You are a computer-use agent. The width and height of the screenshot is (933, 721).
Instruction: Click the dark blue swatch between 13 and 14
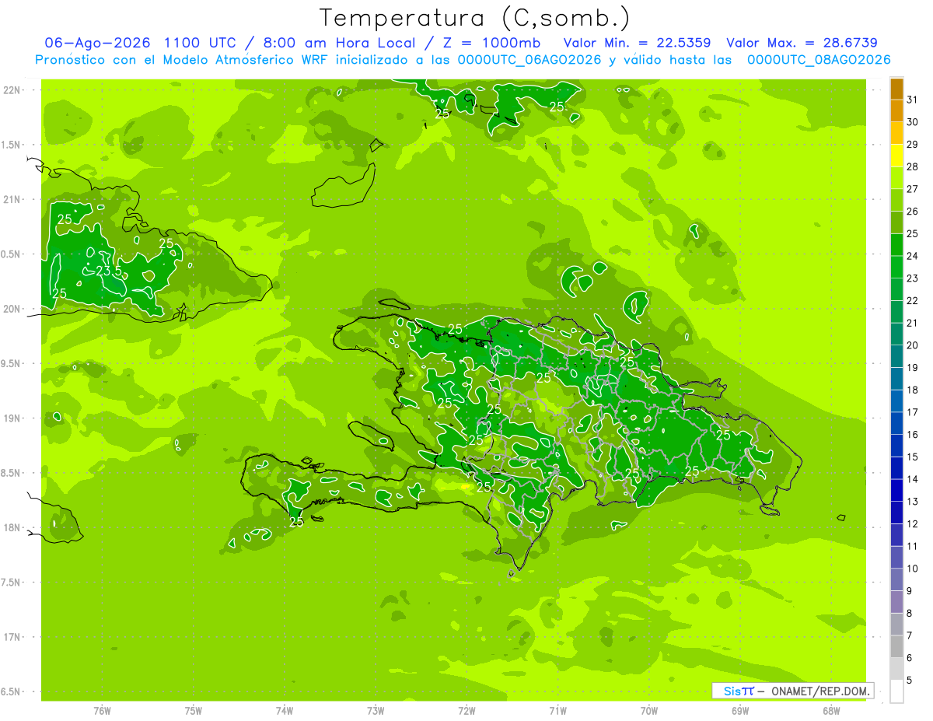[897, 490]
